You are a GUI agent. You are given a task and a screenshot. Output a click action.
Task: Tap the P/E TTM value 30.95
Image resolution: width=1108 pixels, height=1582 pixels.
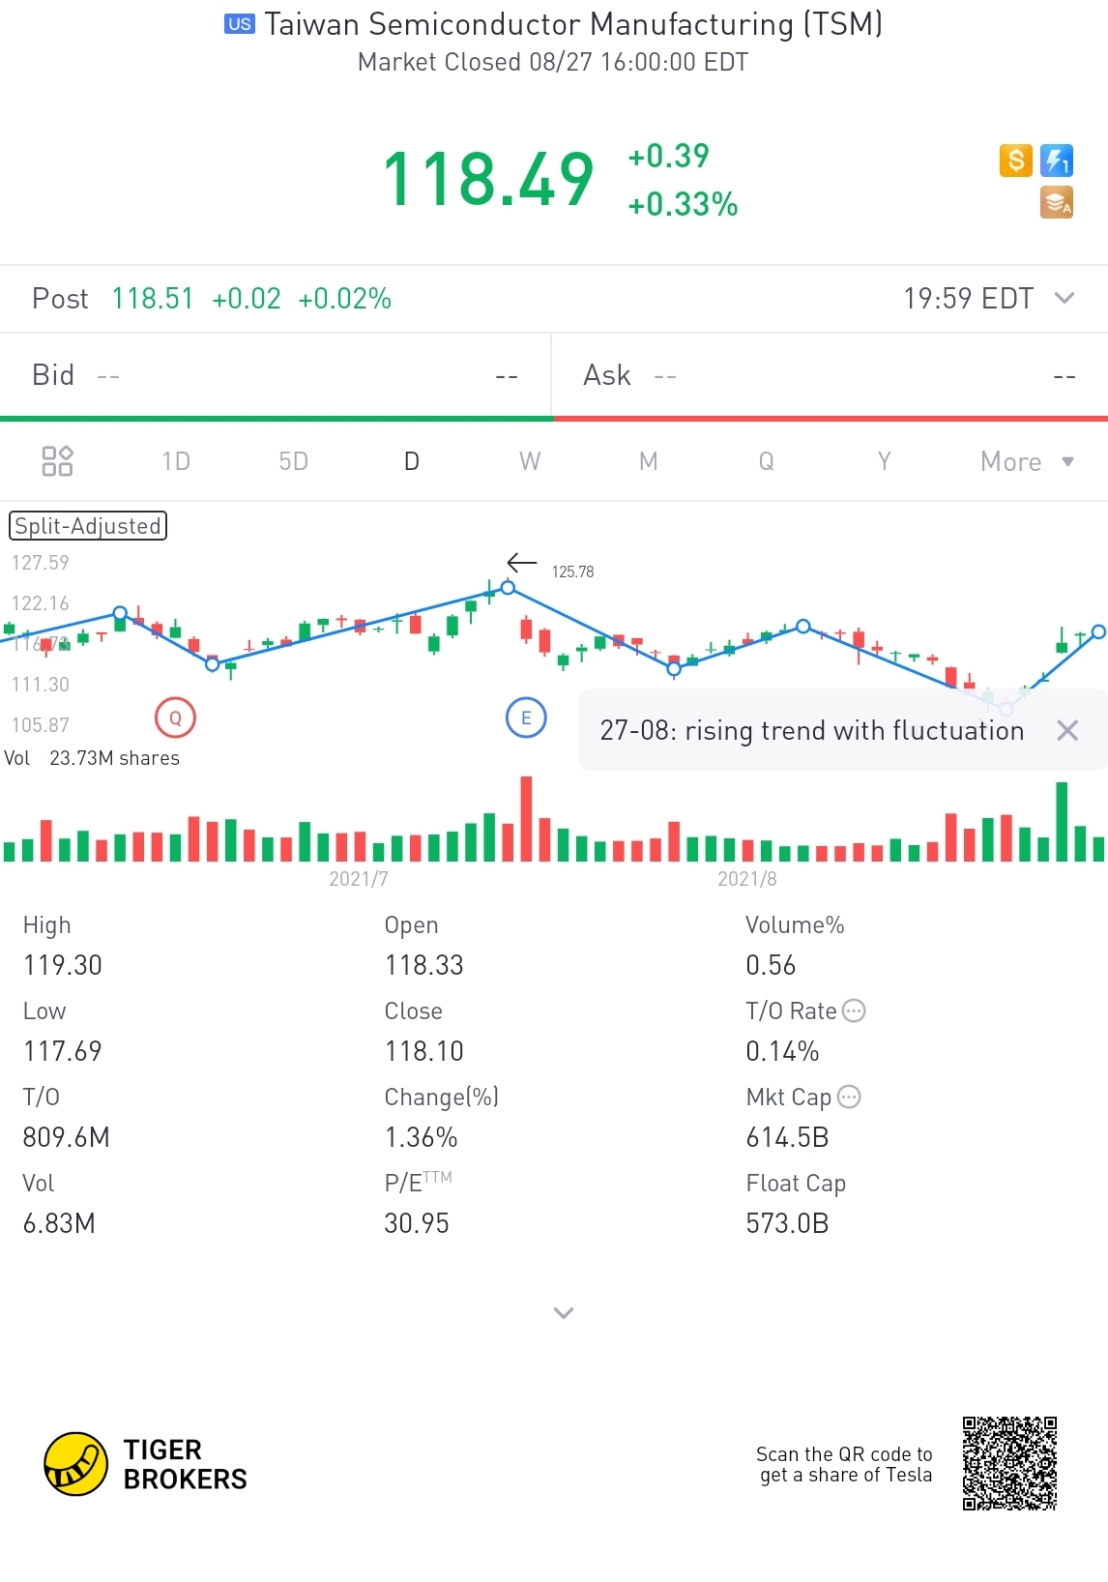click(x=417, y=1223)
